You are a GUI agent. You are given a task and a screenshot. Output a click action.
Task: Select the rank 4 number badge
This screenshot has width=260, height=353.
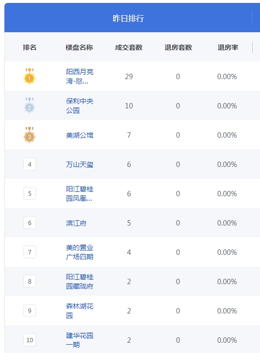30,164
